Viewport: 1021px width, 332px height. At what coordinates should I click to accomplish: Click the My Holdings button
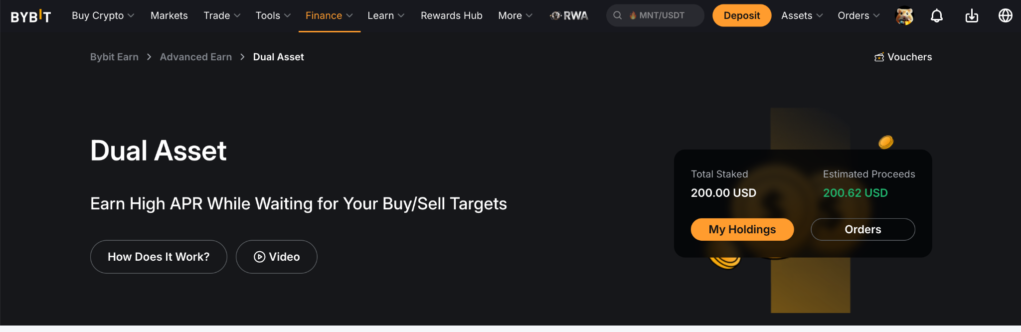point(742,229)
